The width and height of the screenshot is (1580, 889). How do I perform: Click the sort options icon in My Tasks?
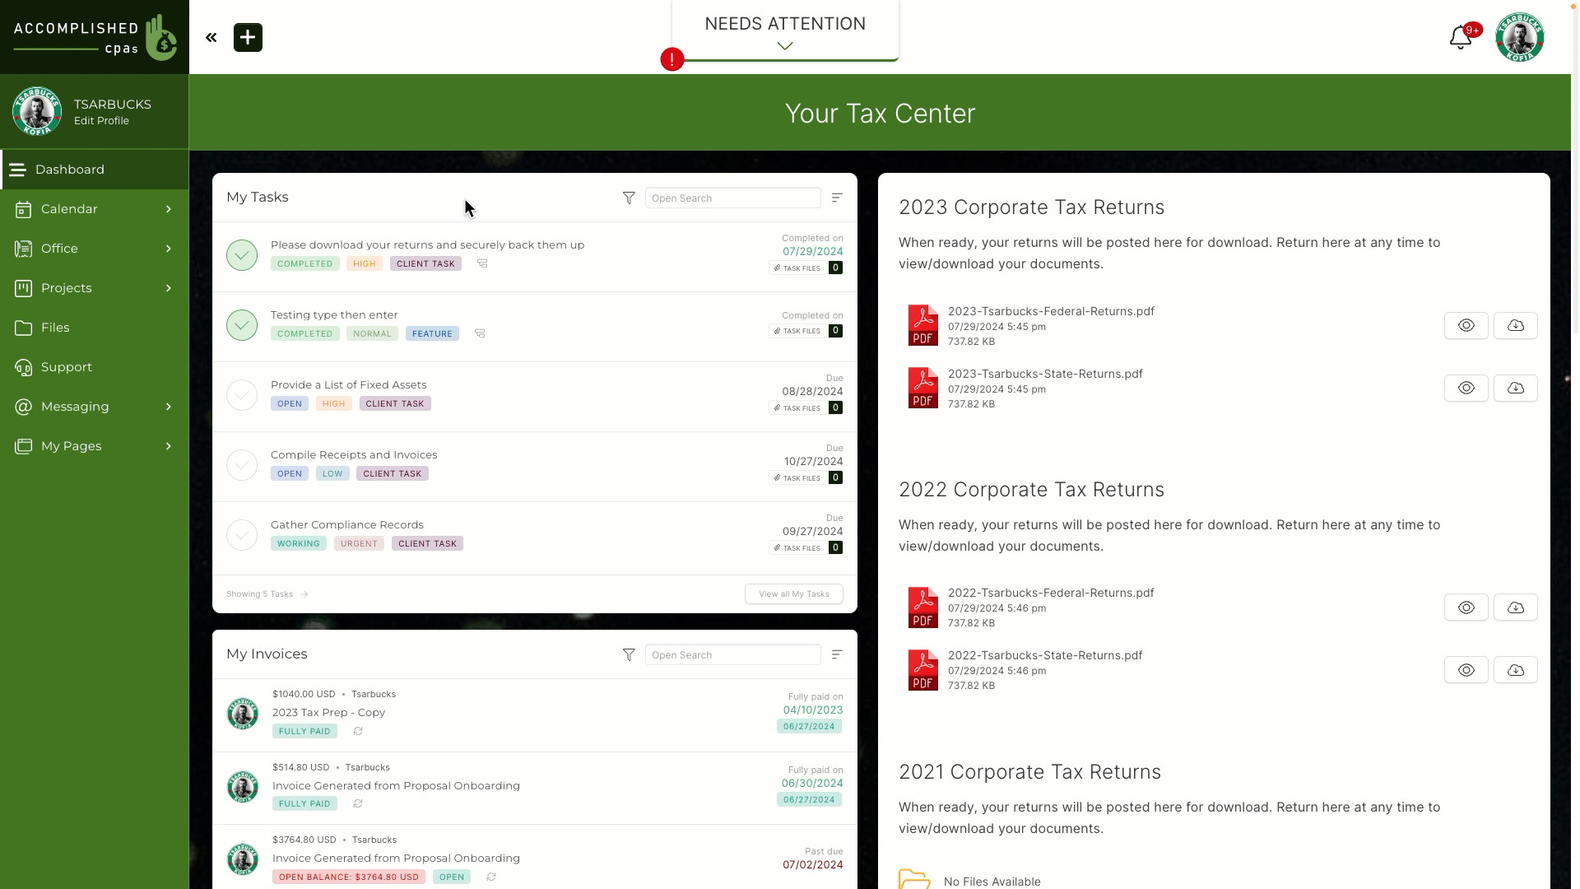(837, 198)
